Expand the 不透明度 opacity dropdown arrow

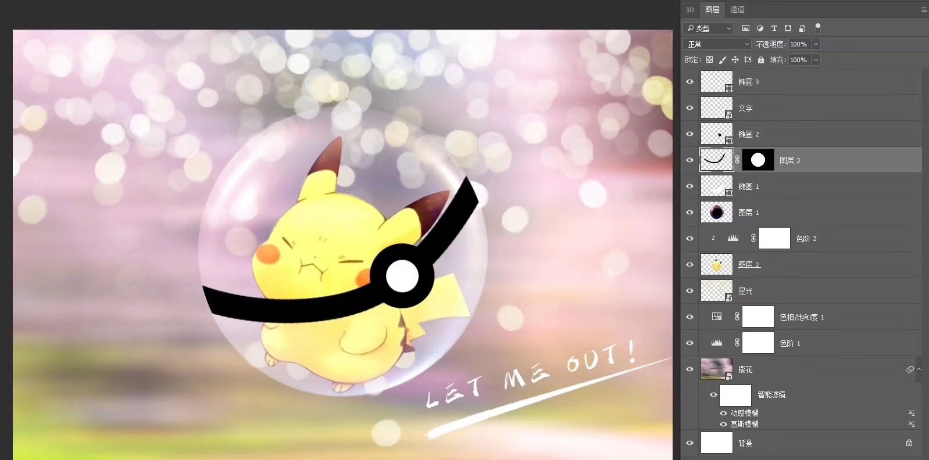click(816, 44)
